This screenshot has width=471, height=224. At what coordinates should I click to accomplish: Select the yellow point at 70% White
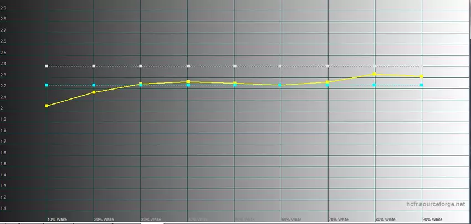(327, 82)
